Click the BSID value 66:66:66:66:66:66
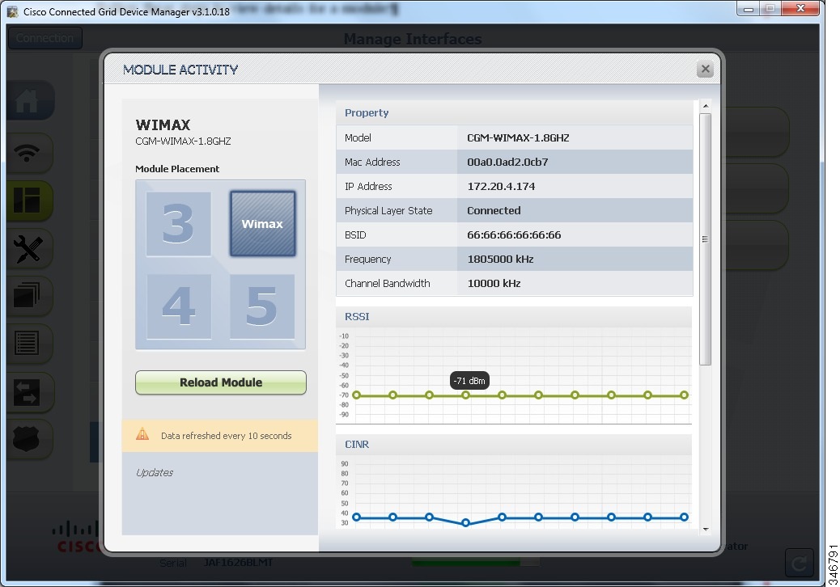Viewport: 840px width, 587px height. coord(514,235)
